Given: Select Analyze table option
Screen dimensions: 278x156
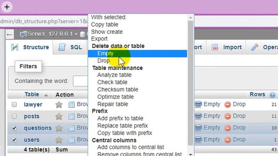Looking at the screenshot, I should [137, 75].
